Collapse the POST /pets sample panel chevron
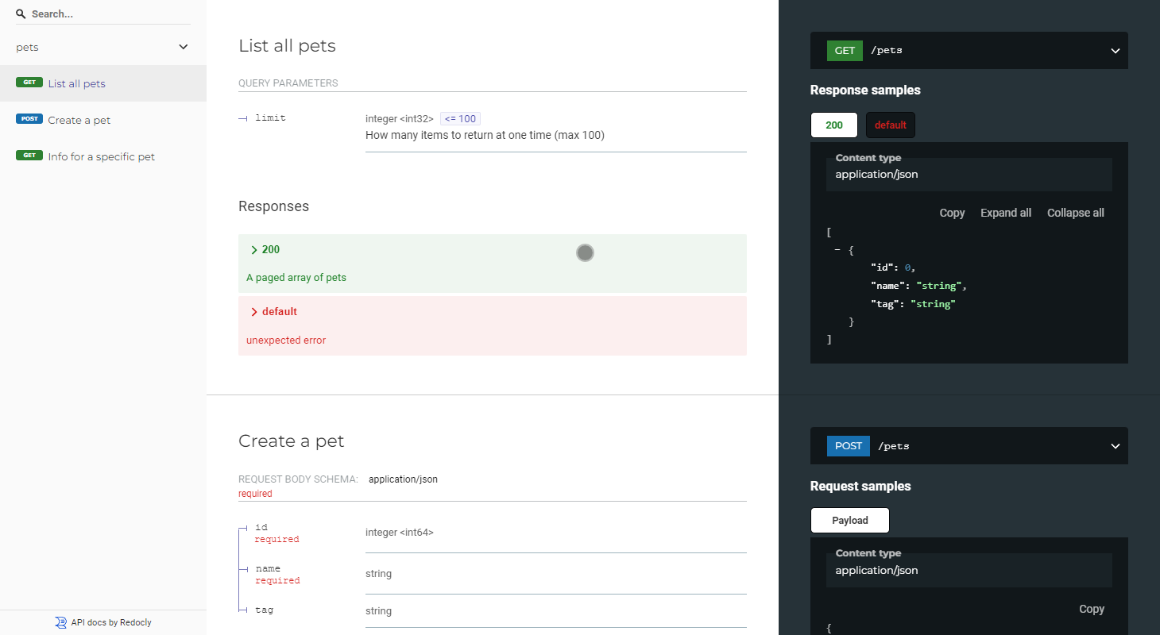The image size is (1160, 635). pos(1114,445)
